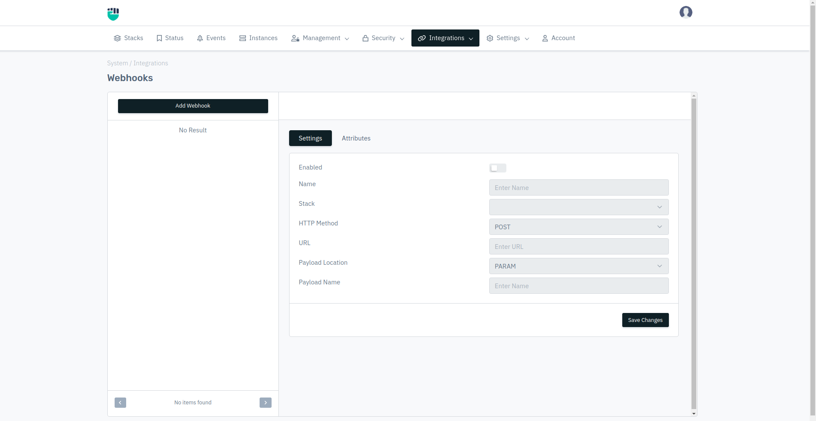
Task: Expand the Integrations menu chevron
Action: tap(471, 39)
